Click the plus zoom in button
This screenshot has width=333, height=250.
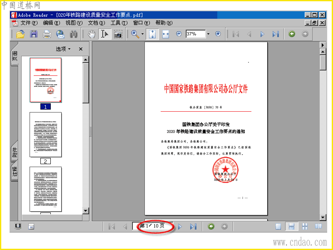(x=218, y=34)
